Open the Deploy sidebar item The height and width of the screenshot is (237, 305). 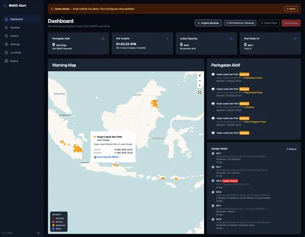click(x=22, y=61)
